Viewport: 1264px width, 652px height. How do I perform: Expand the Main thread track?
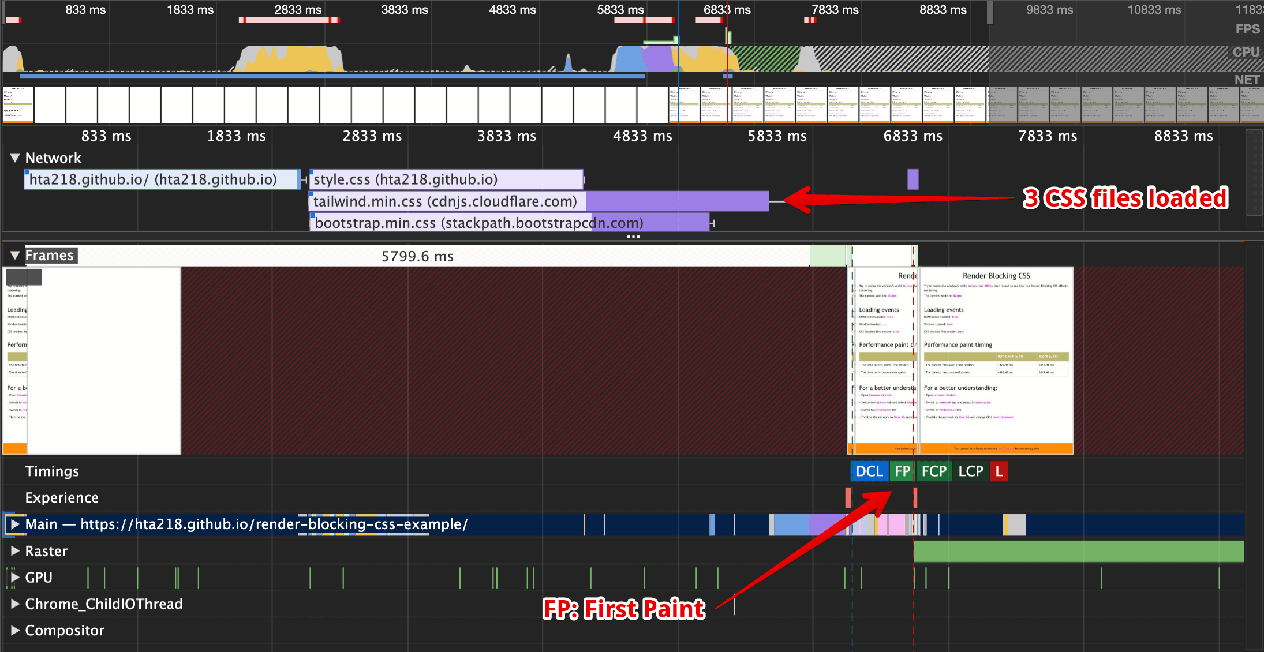pos(15,524)
